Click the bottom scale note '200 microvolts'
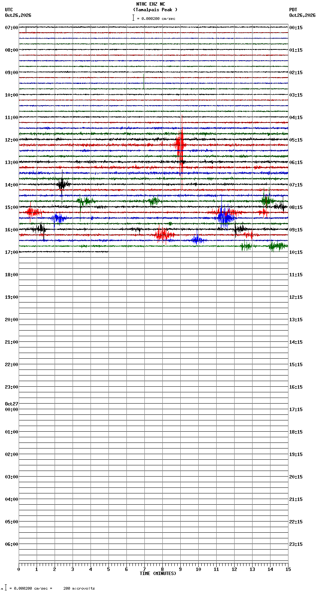Screen dimensions: 318x593 (x=79, y=589)
